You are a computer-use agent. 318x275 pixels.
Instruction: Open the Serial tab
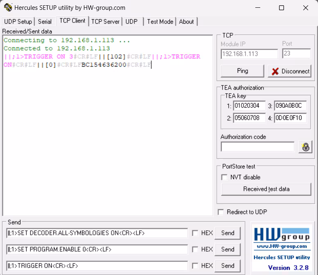(x=45, y=21)
